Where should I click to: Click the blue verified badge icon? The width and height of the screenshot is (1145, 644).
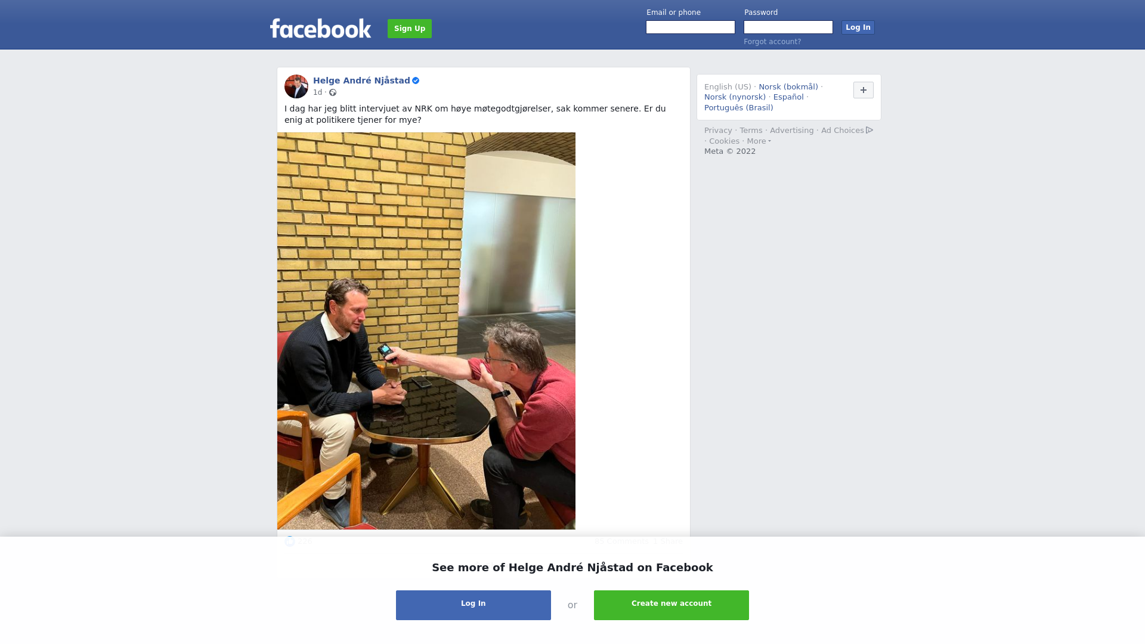(x=416, y=80)
